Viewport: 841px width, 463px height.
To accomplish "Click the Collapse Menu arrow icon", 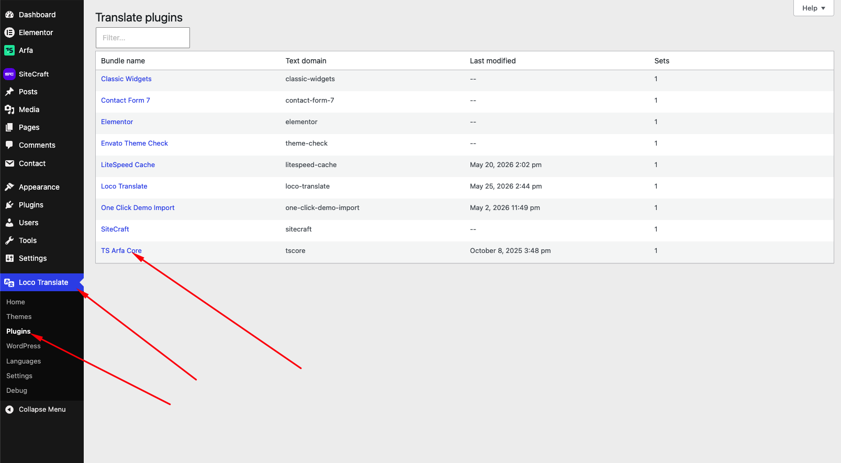I will (9, 410).
